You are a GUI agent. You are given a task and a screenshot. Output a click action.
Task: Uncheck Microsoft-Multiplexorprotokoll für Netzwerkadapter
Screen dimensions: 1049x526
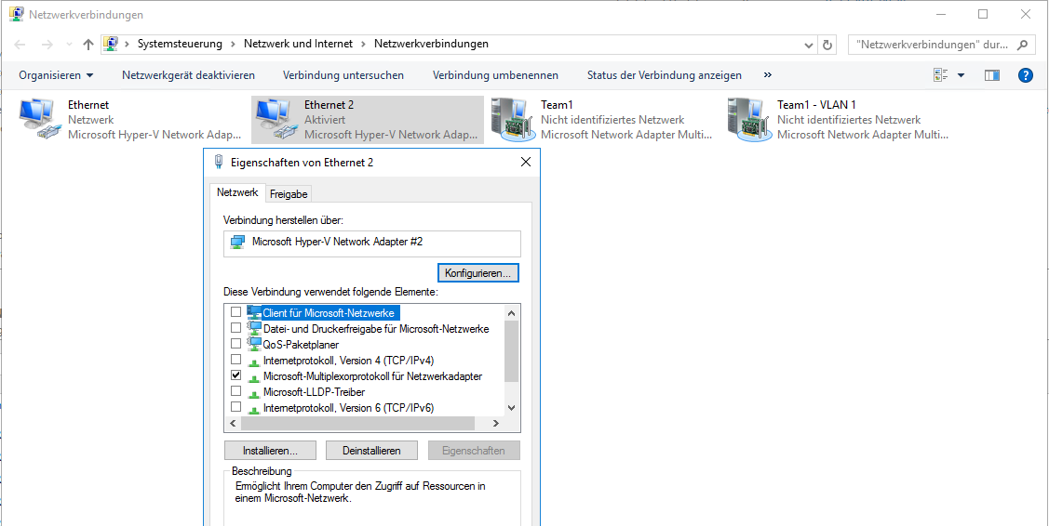236,376
